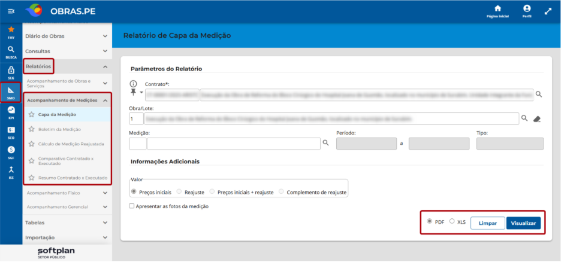Choose PDF output format
This screenshot has height=262, width=561.
click(x=430, y=221)
